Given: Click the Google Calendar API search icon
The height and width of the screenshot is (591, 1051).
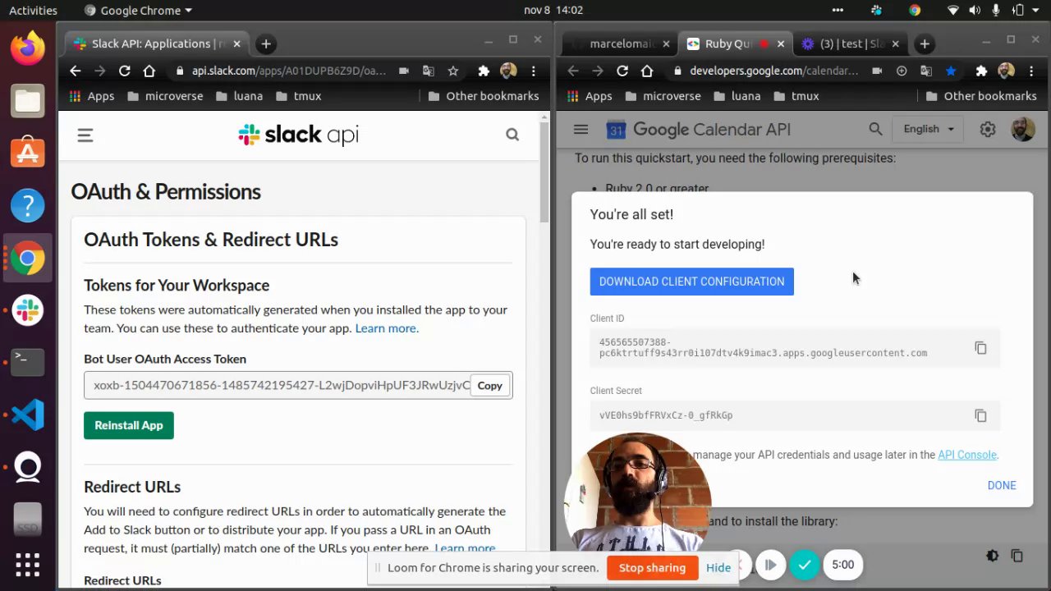Looking at the screenshot, I should pos(875,129).
